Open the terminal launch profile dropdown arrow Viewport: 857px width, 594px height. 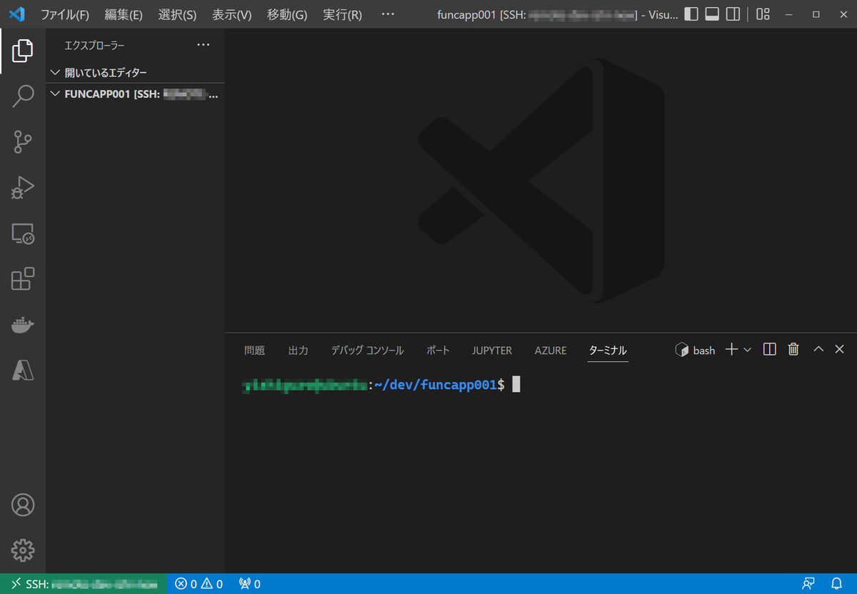click(x=748, y=349)
